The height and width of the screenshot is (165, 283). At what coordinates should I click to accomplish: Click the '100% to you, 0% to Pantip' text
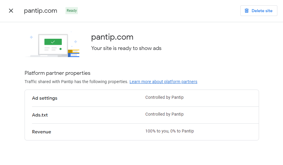(x=170, y=131)
